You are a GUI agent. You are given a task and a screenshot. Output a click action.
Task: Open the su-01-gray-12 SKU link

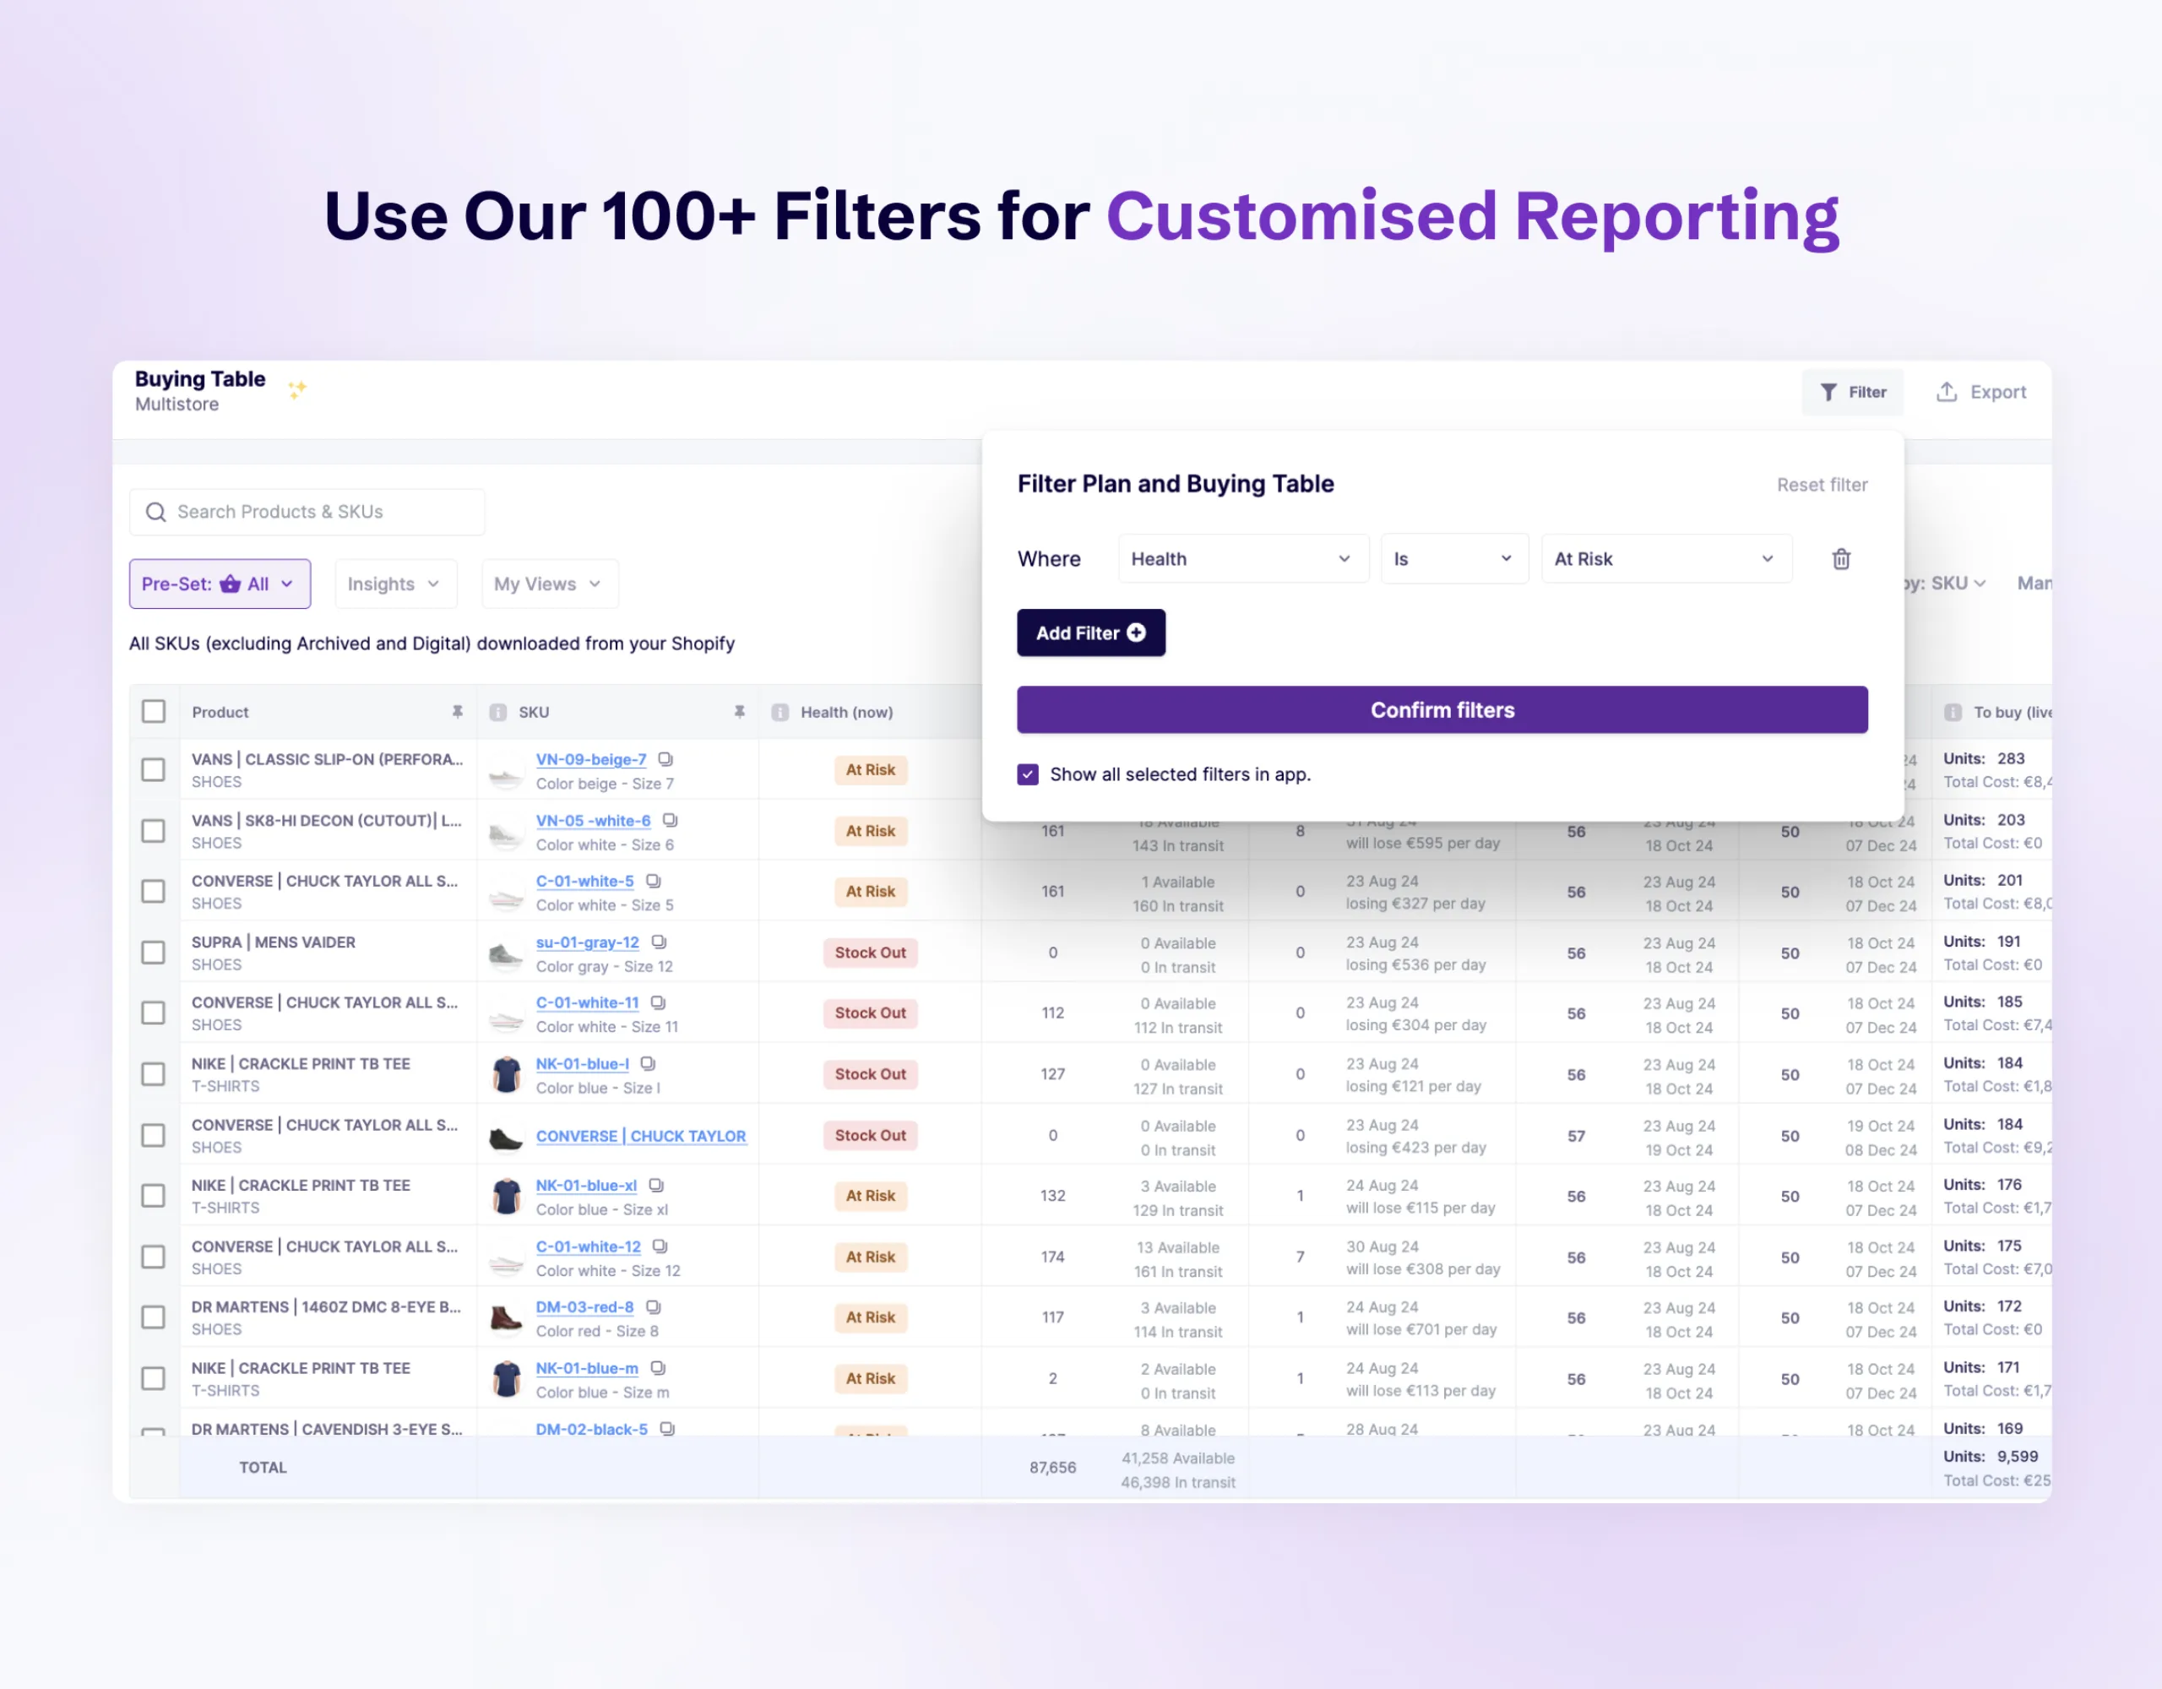(x=587, y=942)
